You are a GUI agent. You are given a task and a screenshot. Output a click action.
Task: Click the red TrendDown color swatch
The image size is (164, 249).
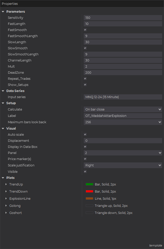point(89,192)
